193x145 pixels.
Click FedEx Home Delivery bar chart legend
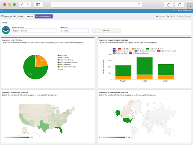pos(155,49)
